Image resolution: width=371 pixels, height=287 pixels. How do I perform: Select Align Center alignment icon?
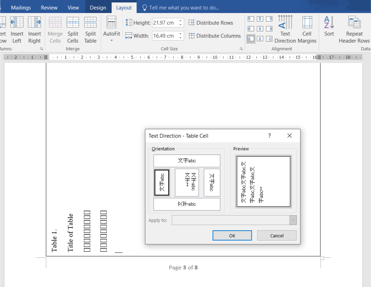[x=260, y=29]
